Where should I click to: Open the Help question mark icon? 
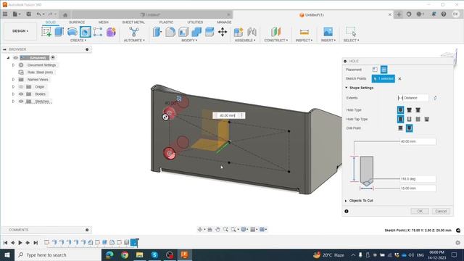tap(443, 14)
